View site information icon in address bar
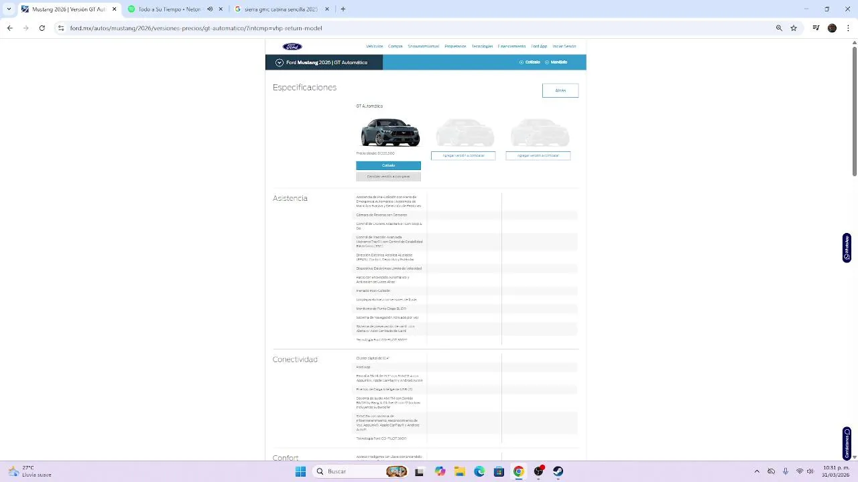 pos(61,28)
